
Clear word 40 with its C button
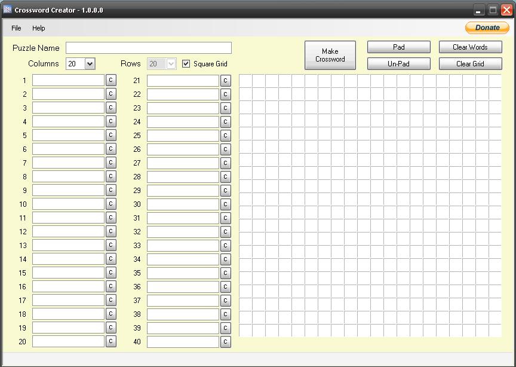click(225, 342)
